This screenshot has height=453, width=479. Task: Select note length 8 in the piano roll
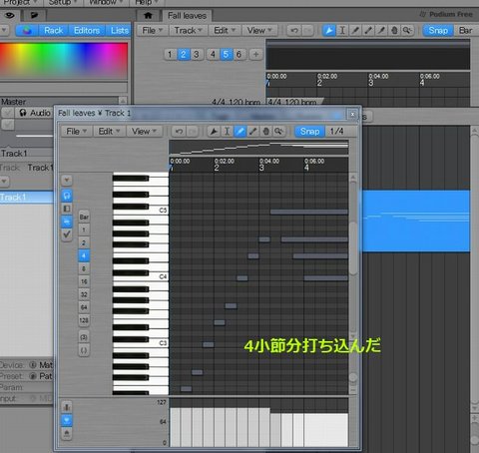(84, 268)
